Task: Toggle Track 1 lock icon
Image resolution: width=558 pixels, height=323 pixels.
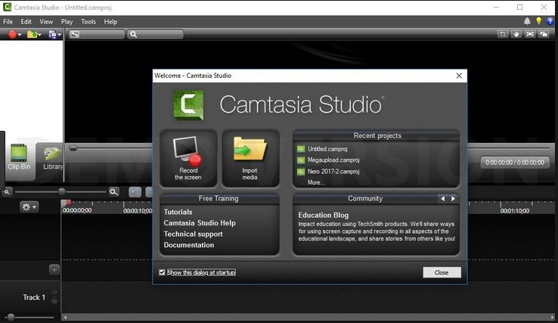Action: point(54,300)
